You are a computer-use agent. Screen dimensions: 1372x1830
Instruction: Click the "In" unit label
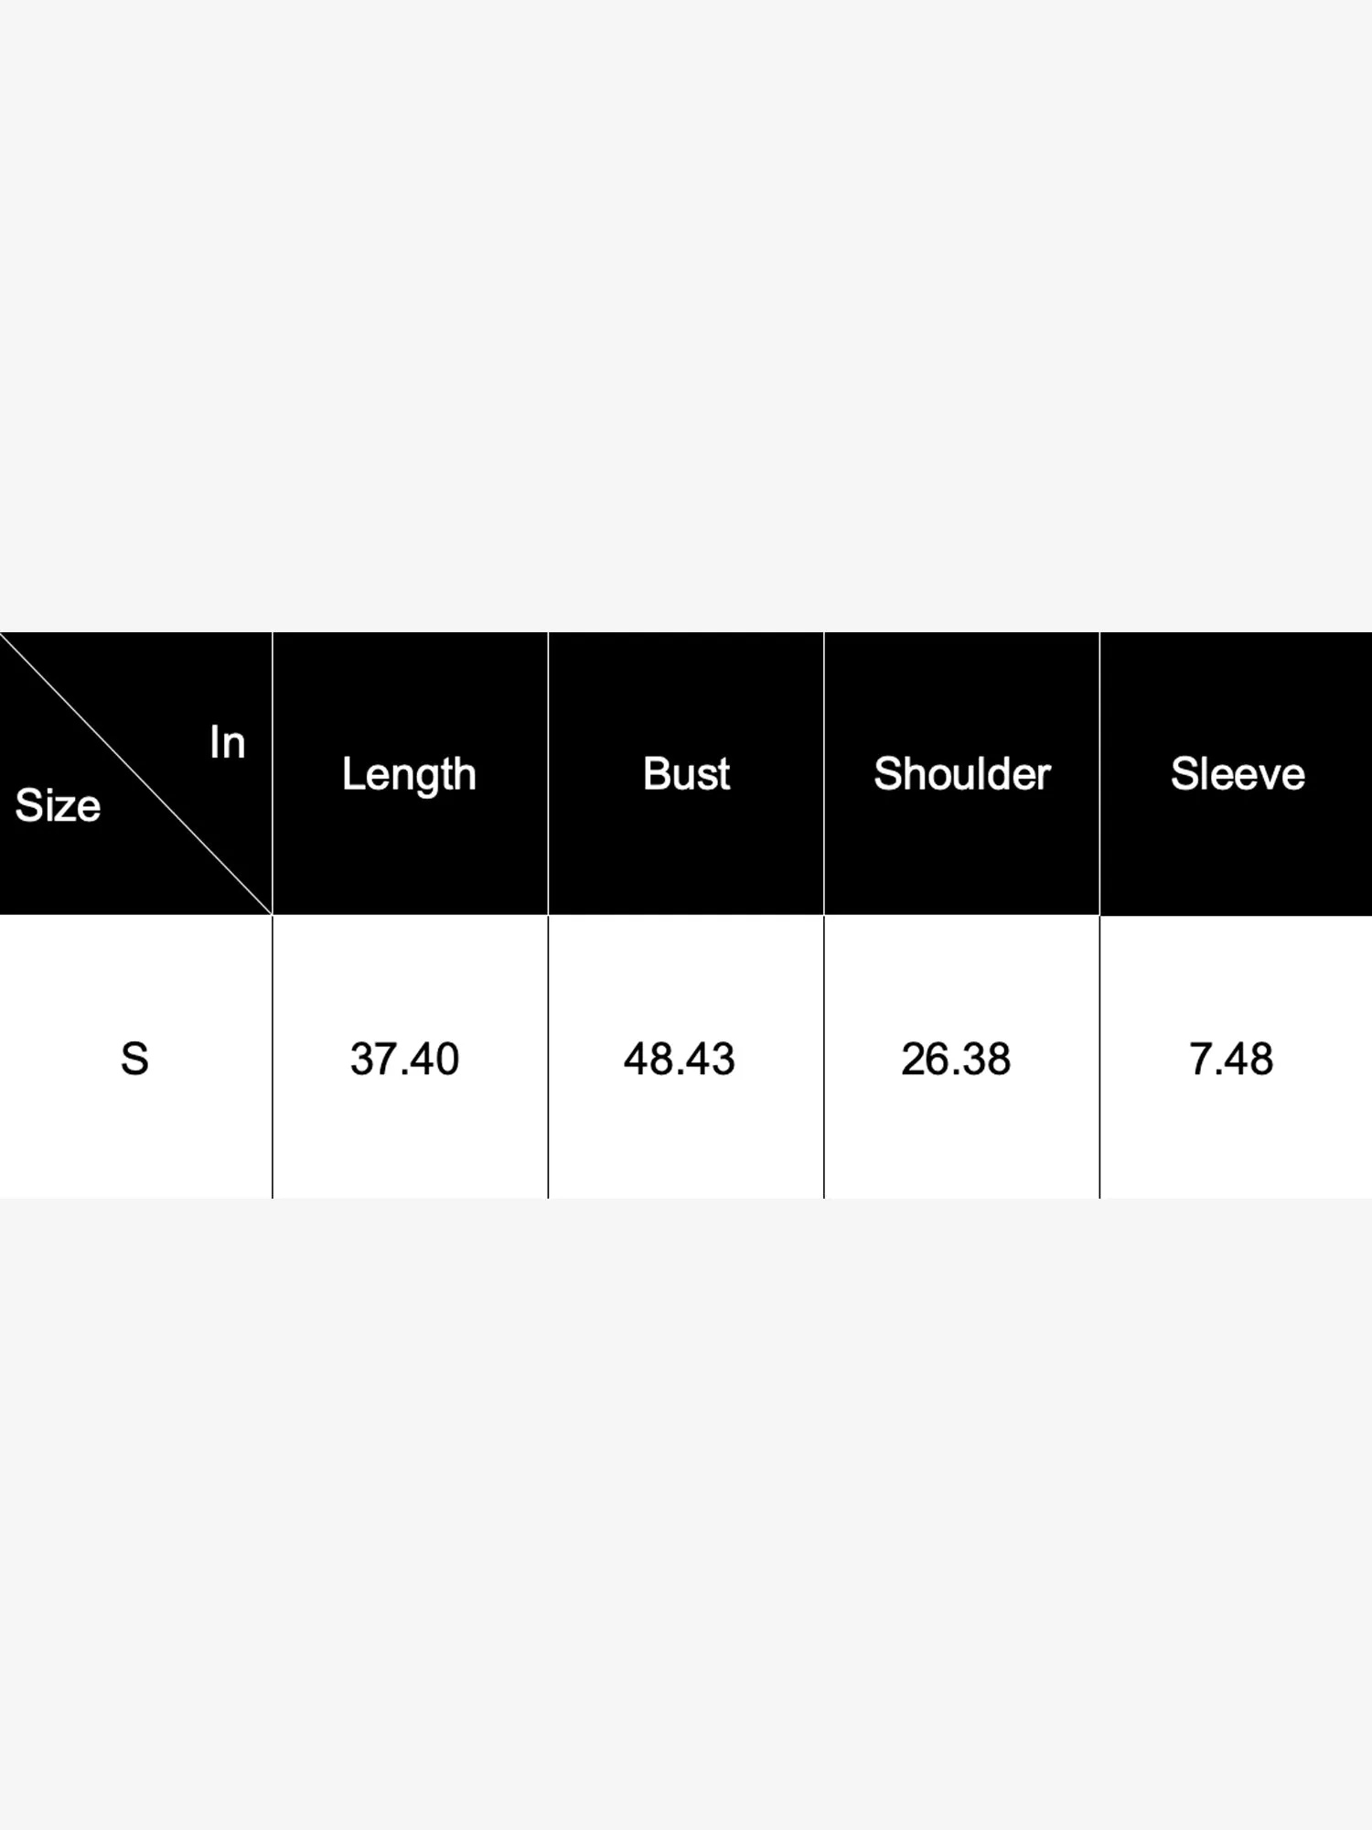[227, 742]
